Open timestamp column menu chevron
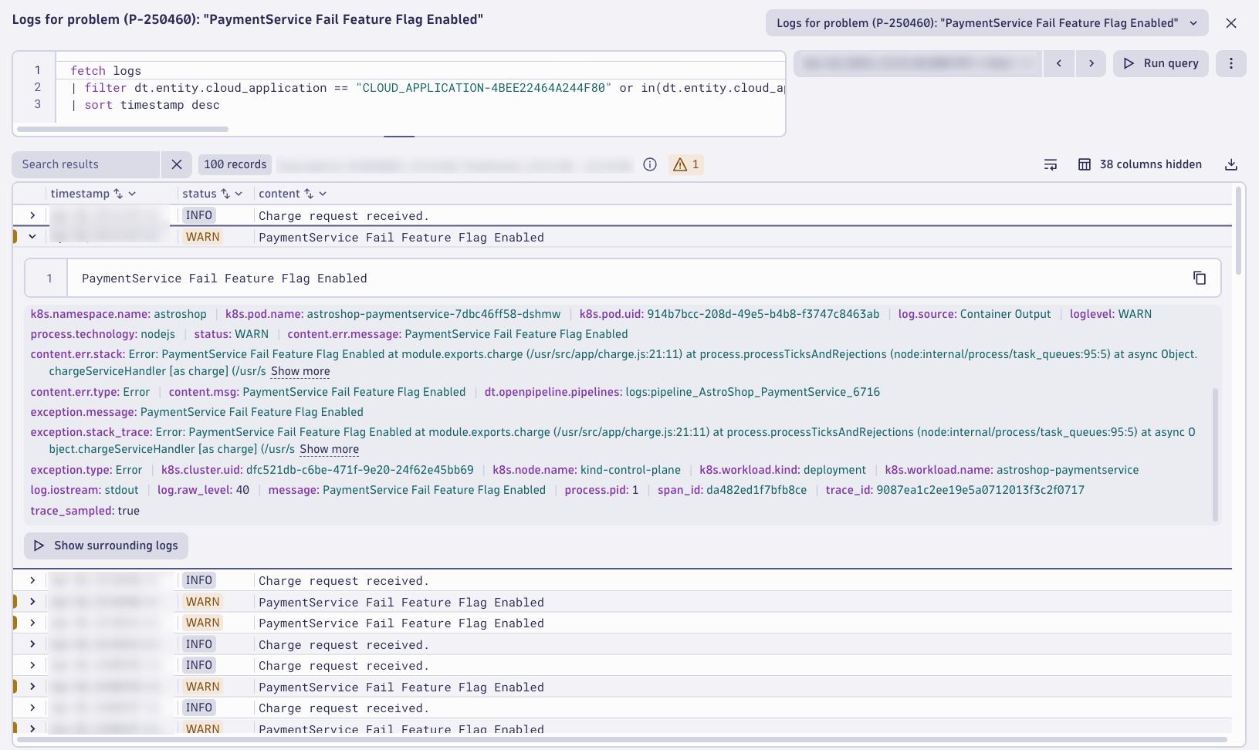Viewport: 1259px width, 750px height. 132,194
